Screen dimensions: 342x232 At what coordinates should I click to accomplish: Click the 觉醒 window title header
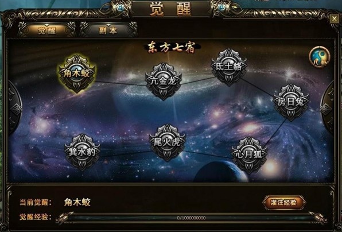pos(170,9)
